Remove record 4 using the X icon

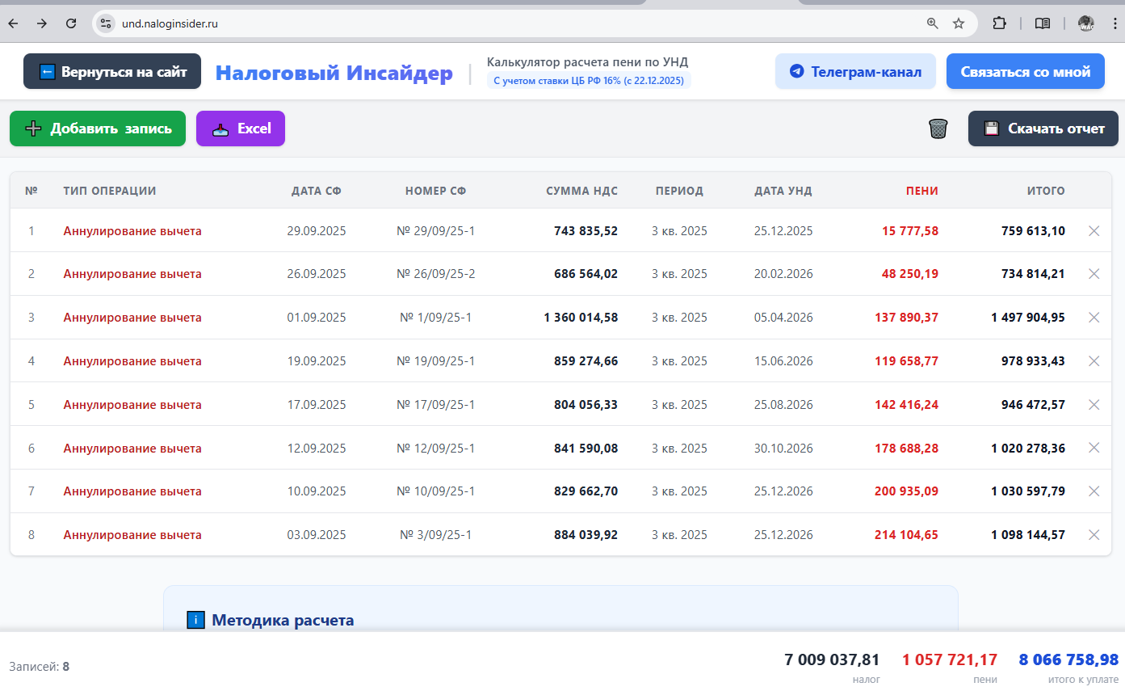1094,361
